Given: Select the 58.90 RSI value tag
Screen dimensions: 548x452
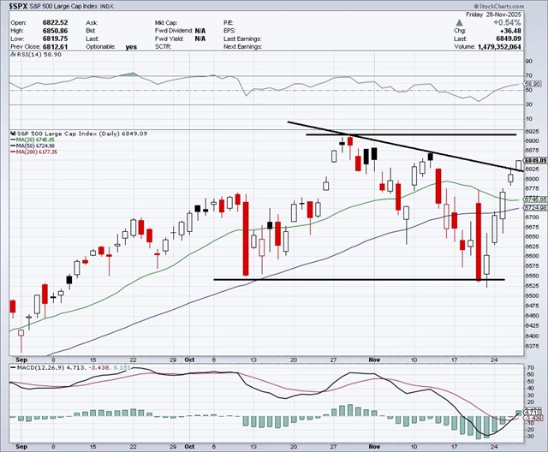Looking at the screenshot, I should [x=533, y=84].
